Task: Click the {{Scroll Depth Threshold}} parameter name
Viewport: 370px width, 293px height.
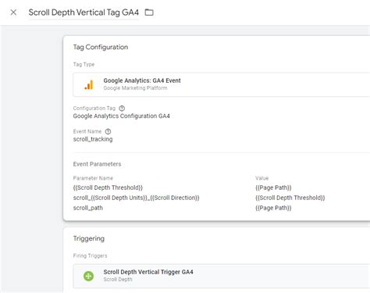Action: pos(108,188)
